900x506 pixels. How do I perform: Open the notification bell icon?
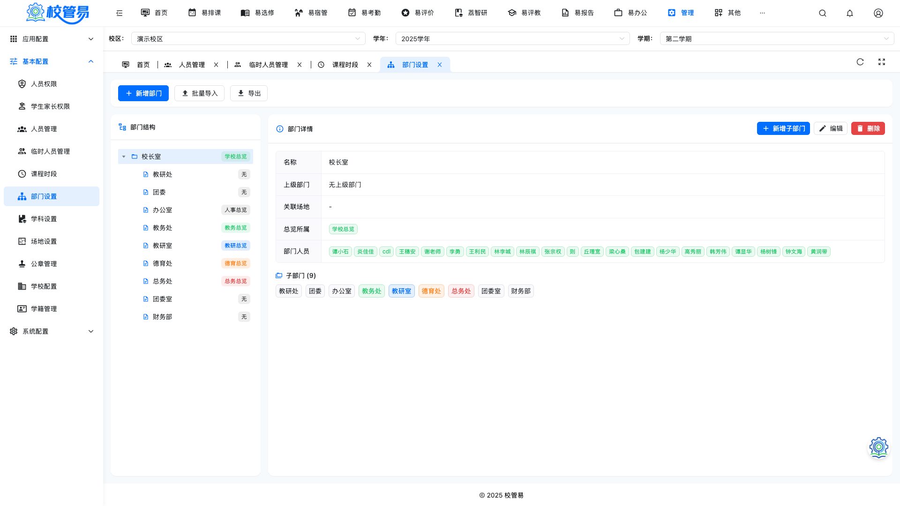coord(850,13)
